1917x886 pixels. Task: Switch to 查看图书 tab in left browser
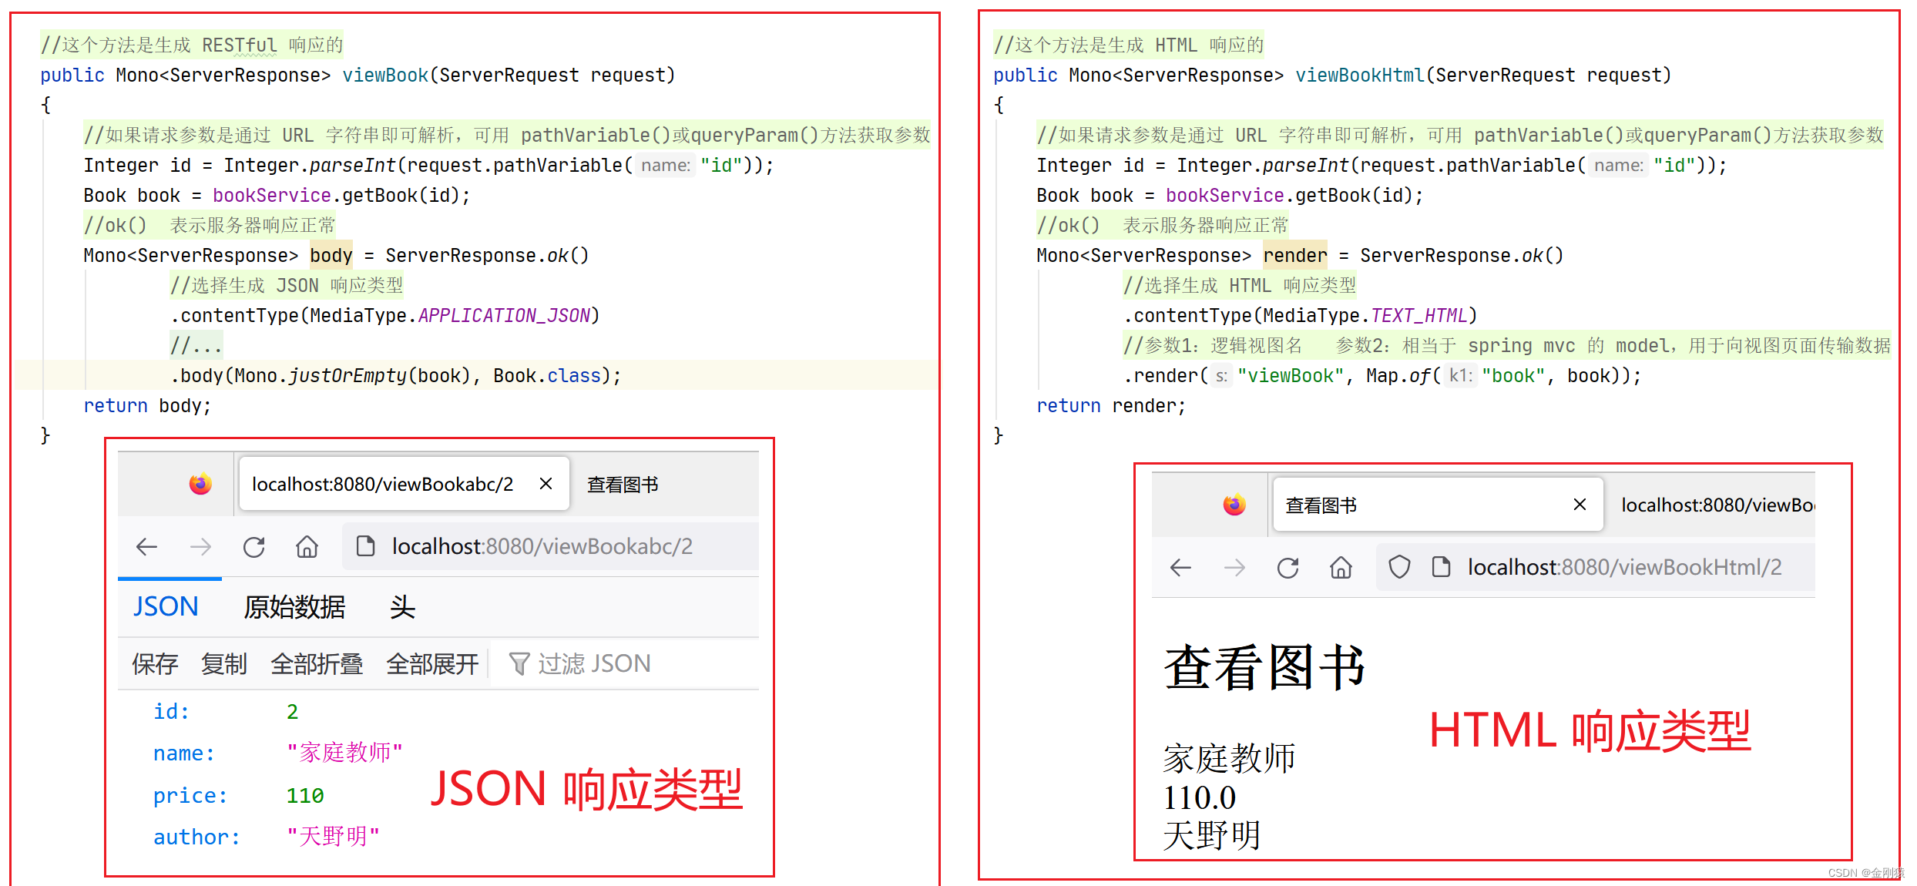pos(623,485)
